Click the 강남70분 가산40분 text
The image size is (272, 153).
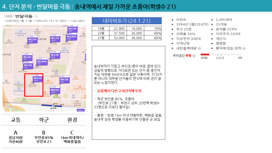tap(16, 140)
